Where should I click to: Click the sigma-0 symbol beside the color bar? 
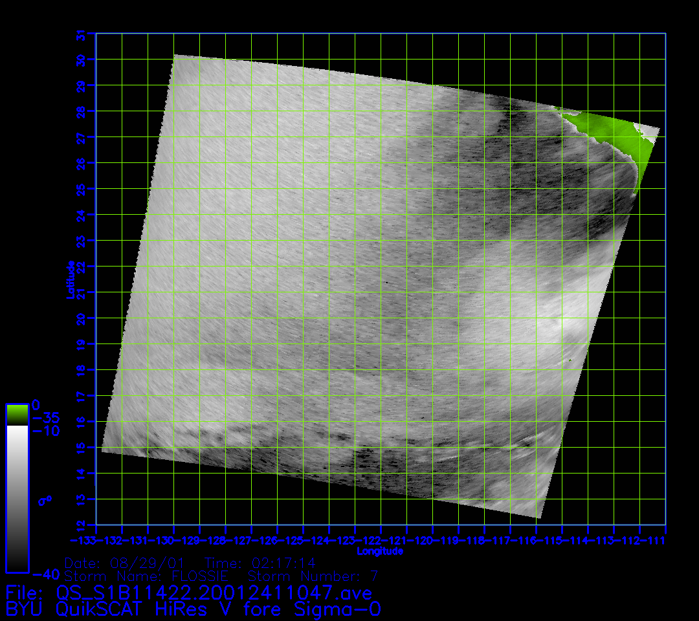[x=45, y=500]
